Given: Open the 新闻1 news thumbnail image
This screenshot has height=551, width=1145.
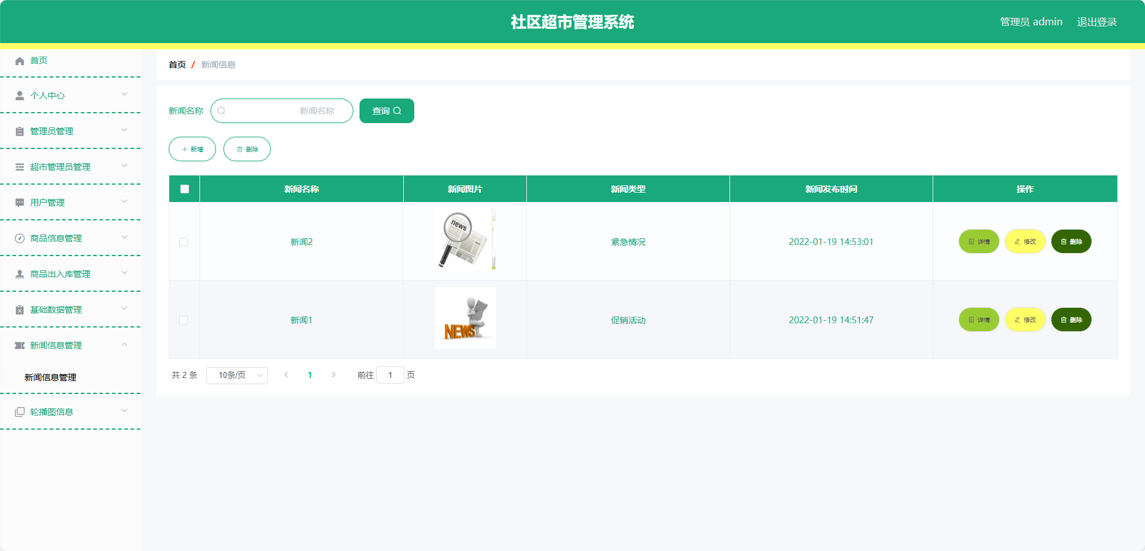Looking at the screenshot, I should pos(465,318).
